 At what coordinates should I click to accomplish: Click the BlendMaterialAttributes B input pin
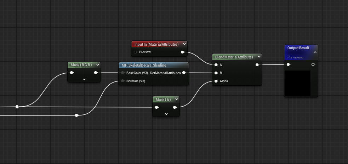click(x=216, y=73)
